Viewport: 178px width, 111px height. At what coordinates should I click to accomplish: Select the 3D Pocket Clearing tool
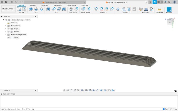54,9
